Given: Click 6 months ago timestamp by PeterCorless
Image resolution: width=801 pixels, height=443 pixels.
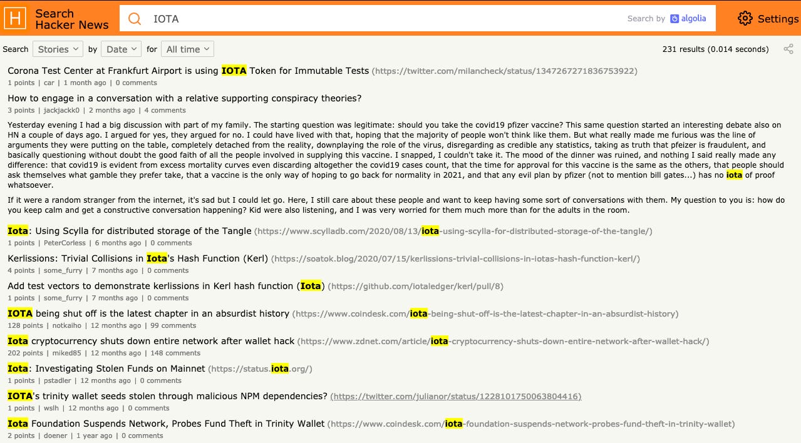Looking at the screenshot, I should [118, 243].
